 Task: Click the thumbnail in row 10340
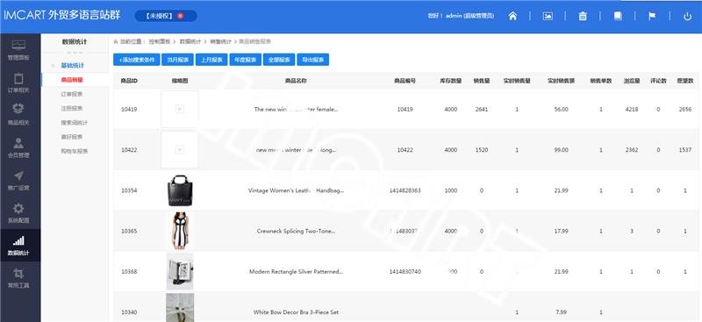(180, 308)
